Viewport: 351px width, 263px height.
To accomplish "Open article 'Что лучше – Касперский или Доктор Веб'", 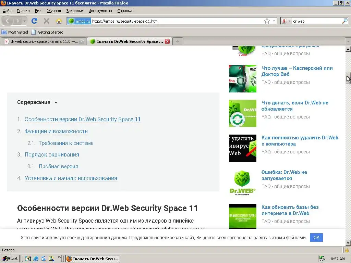I will 297,71.
